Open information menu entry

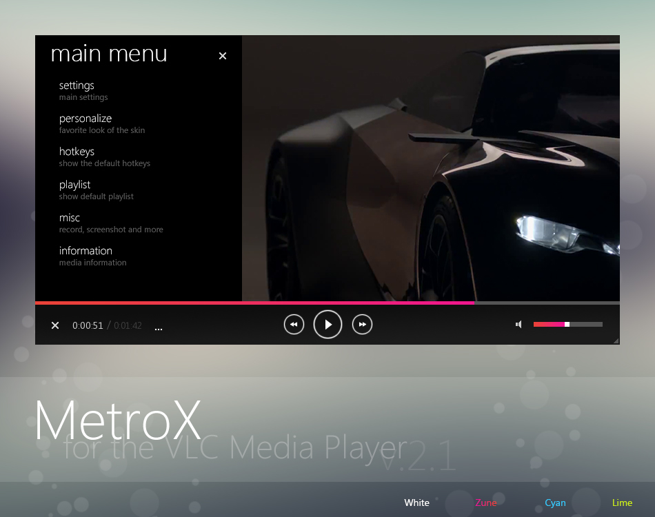85,250
